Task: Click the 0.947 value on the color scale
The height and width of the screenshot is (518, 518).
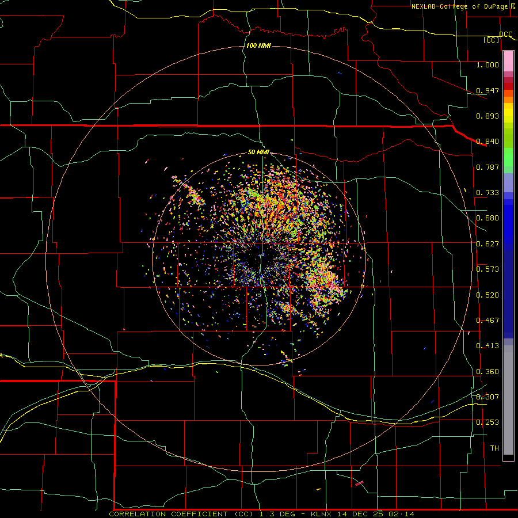Action: click(x=487, y=90)
